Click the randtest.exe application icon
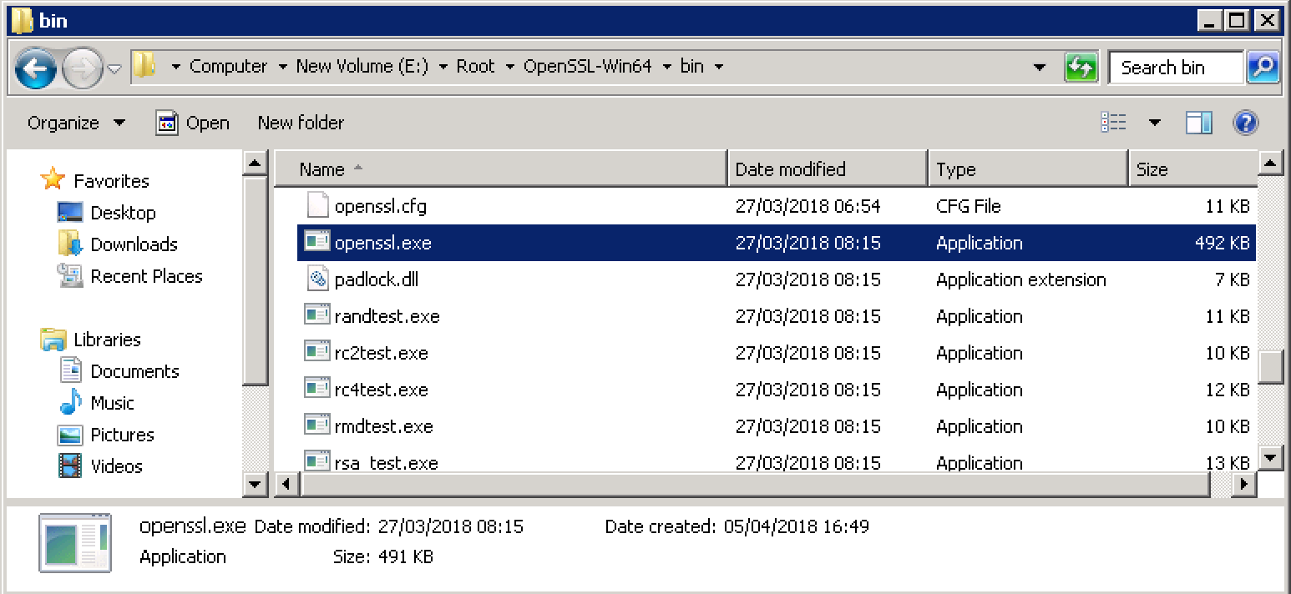1291x594 pixels. pyautogui.click(x=317, y=315)
